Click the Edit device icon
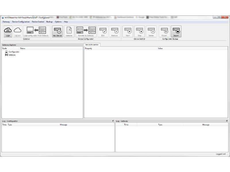Viewport: 230px width, 172px height. (x=103, y=31)
